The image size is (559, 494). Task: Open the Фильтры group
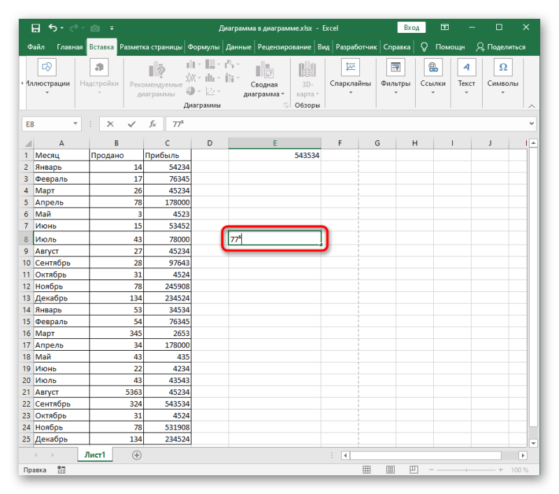pyautogui.click(x=395, y=77)
